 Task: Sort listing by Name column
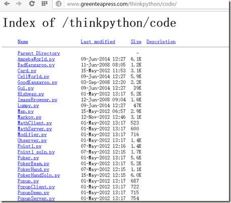coord(23,42)
